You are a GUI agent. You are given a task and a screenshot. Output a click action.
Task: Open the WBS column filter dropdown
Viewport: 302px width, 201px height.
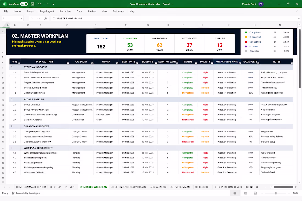point(19,63)
